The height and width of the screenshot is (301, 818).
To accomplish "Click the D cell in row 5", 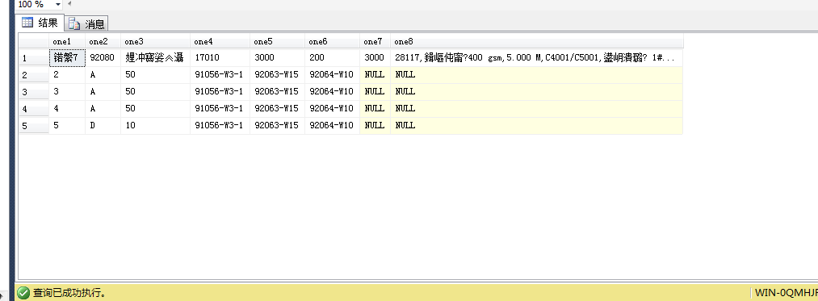I will (x=103, y=126).
